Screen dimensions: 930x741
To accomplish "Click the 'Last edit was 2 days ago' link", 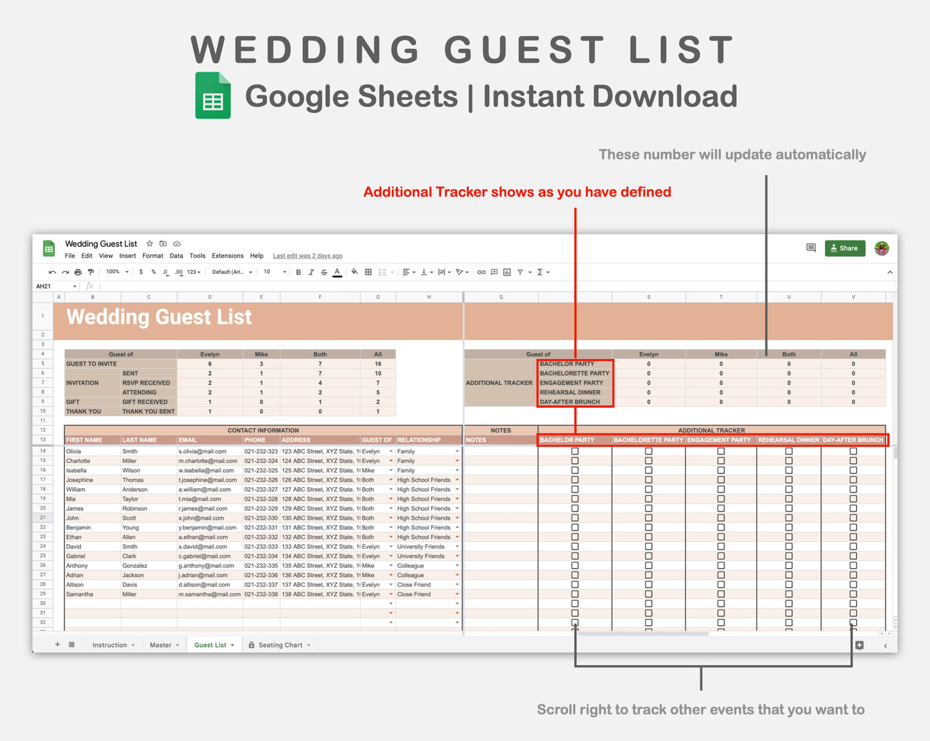I will 308,255.
